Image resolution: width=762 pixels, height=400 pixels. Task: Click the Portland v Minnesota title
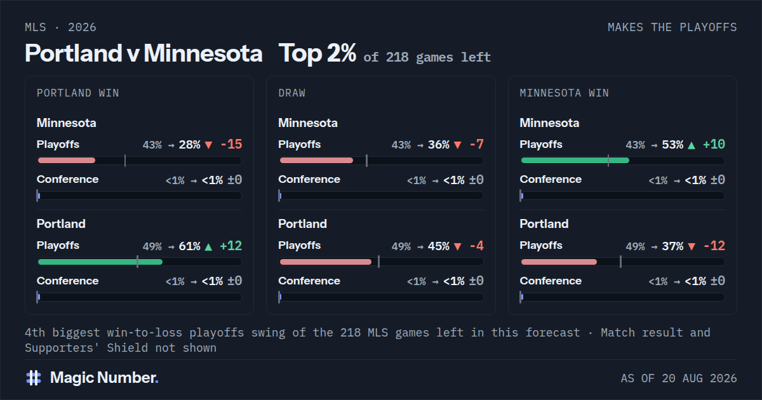pos(144,53)
